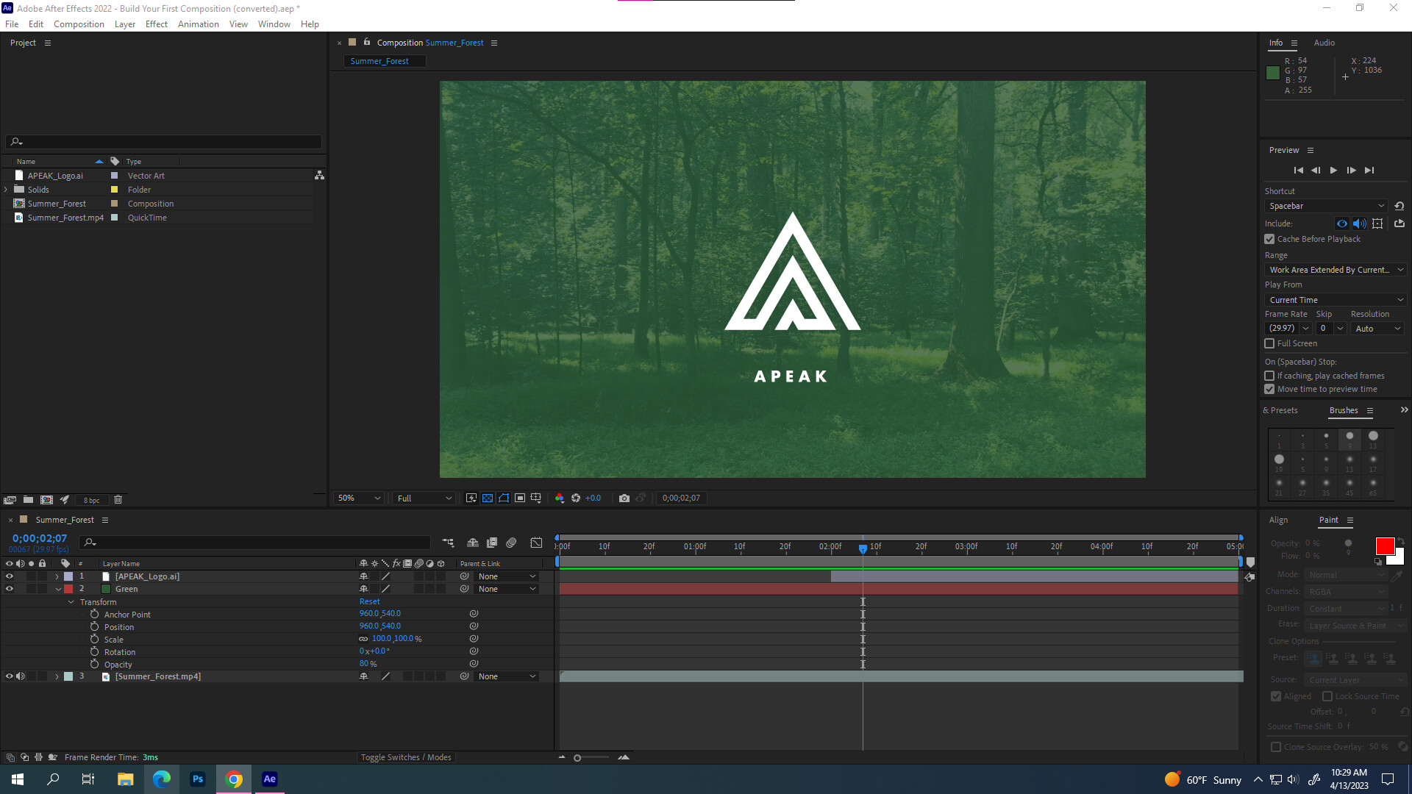Open the Composition menu
1412x794 pixels.
[79, 24]
